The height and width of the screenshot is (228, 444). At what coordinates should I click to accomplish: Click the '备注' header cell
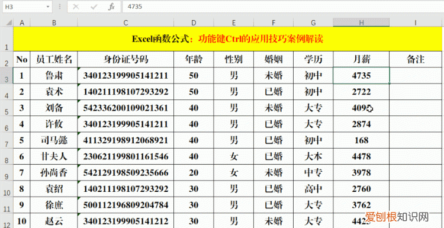coord(416,59)
